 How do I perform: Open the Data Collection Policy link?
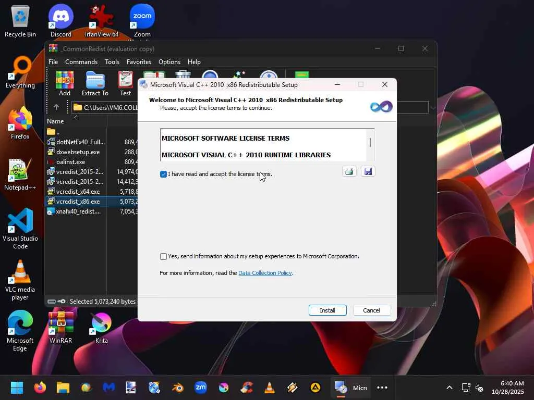point(265,273)
